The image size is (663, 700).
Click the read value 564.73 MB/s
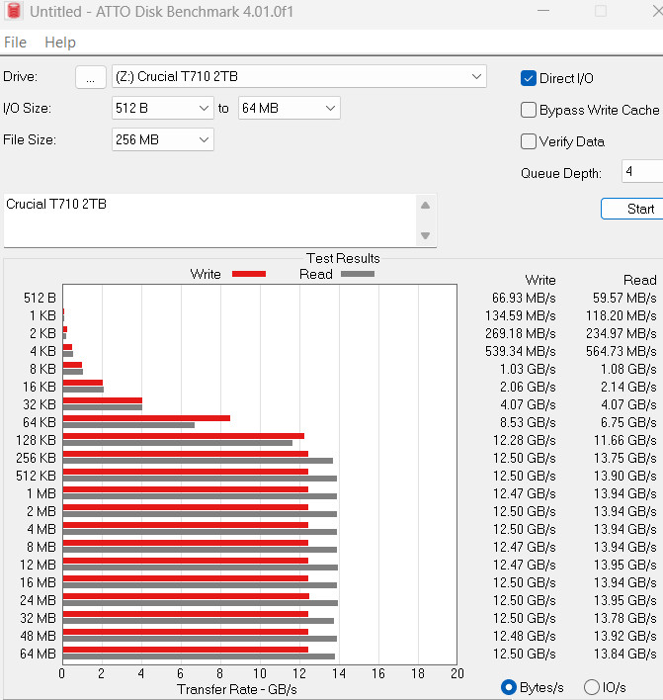coord(622,351)
